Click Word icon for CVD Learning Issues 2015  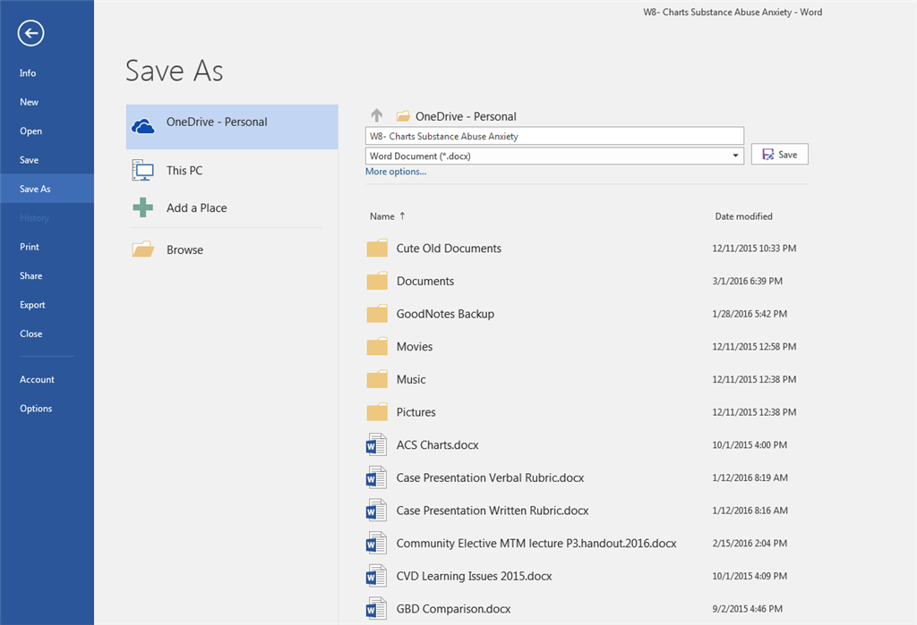pos(376,575)
